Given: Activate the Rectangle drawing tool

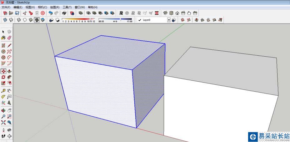Looking at the screenshot, I should point(3,45).
